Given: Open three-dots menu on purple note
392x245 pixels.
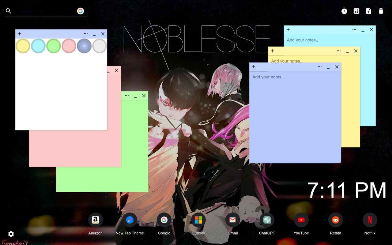Looking at the screenshot, I should tap(320, 67).
